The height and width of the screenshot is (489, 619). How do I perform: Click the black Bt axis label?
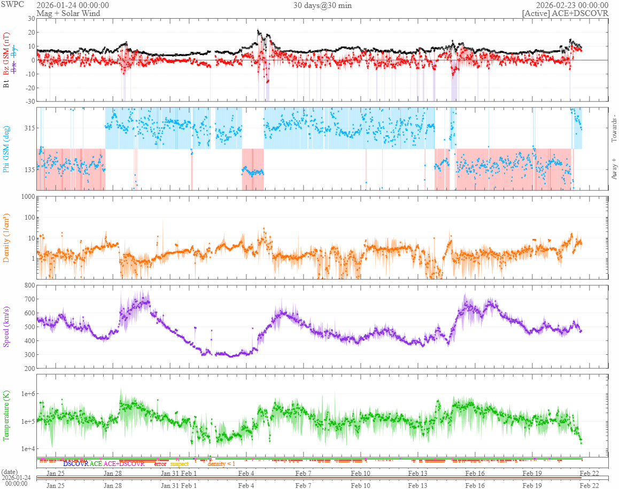(x=6, y=83)
